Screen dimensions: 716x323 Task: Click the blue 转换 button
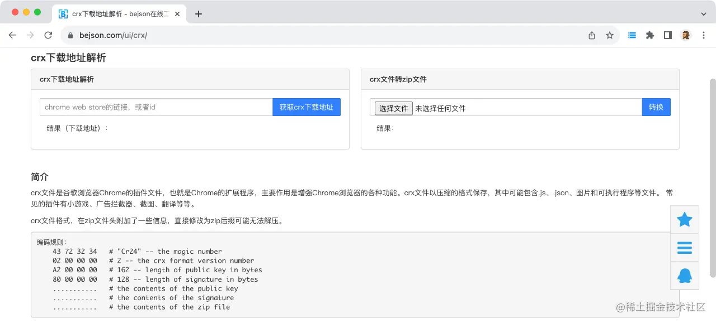[x=656, y=107]
